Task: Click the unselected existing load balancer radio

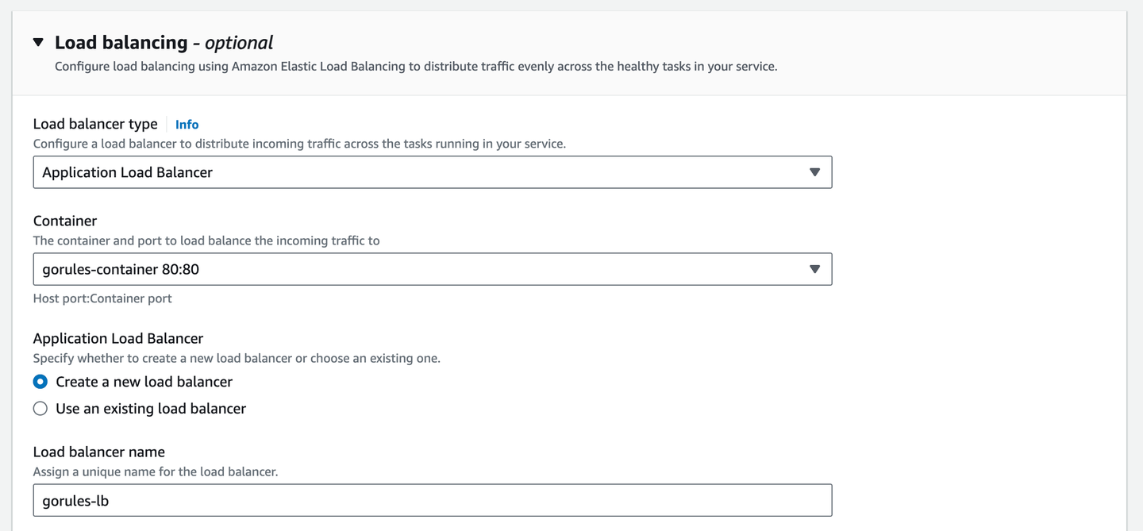Action: [x=40, y=408]
